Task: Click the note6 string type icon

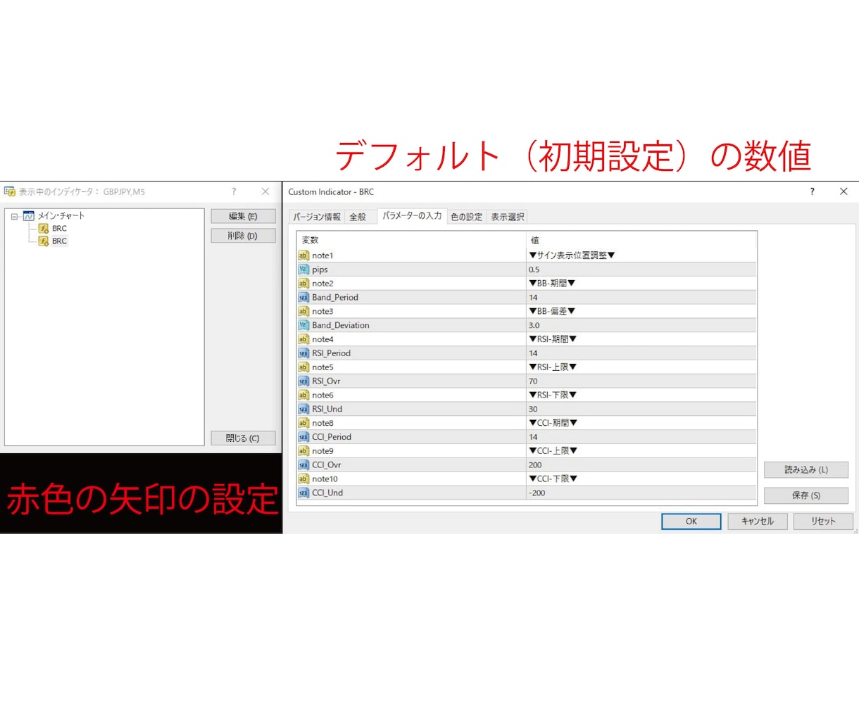Action: 303,395
